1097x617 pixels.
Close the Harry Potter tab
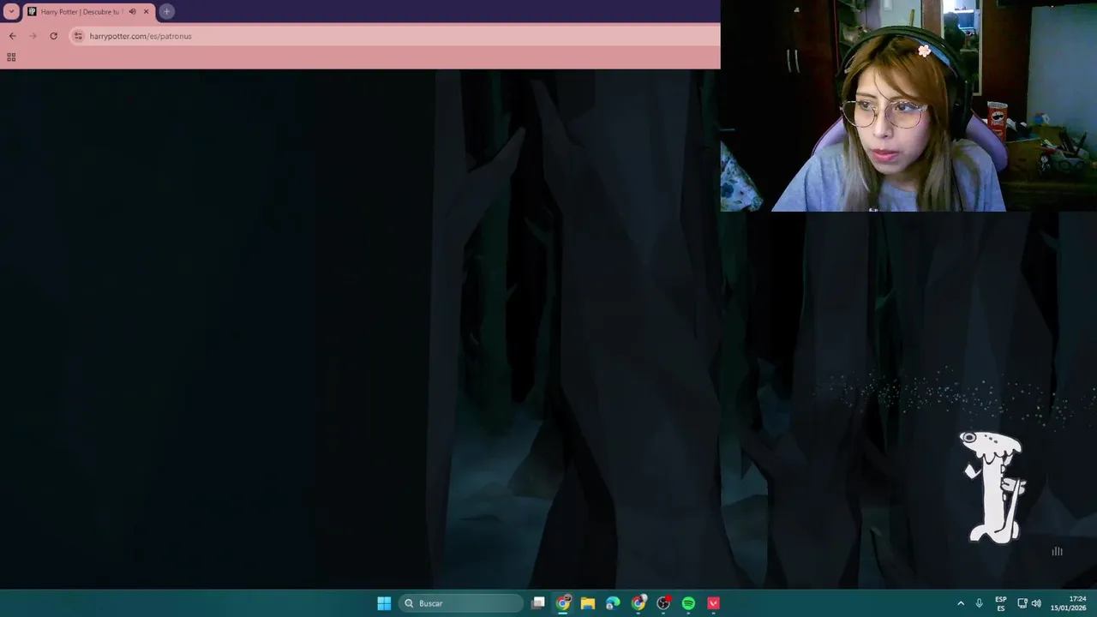[147, 11]
